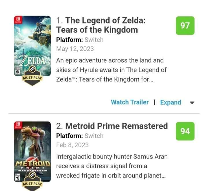This screenshot has height=191, width=208.
Task: Select Switch platform under the Zelda entry
Action: pyautogui.click(x=94, y=40)
